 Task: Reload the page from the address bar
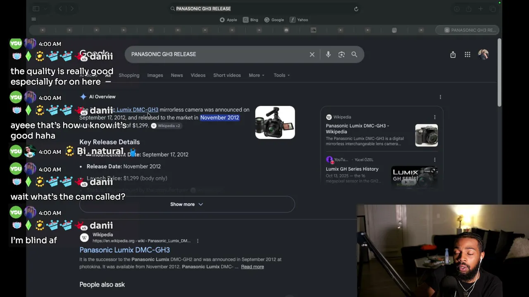[x=356, y=9]
